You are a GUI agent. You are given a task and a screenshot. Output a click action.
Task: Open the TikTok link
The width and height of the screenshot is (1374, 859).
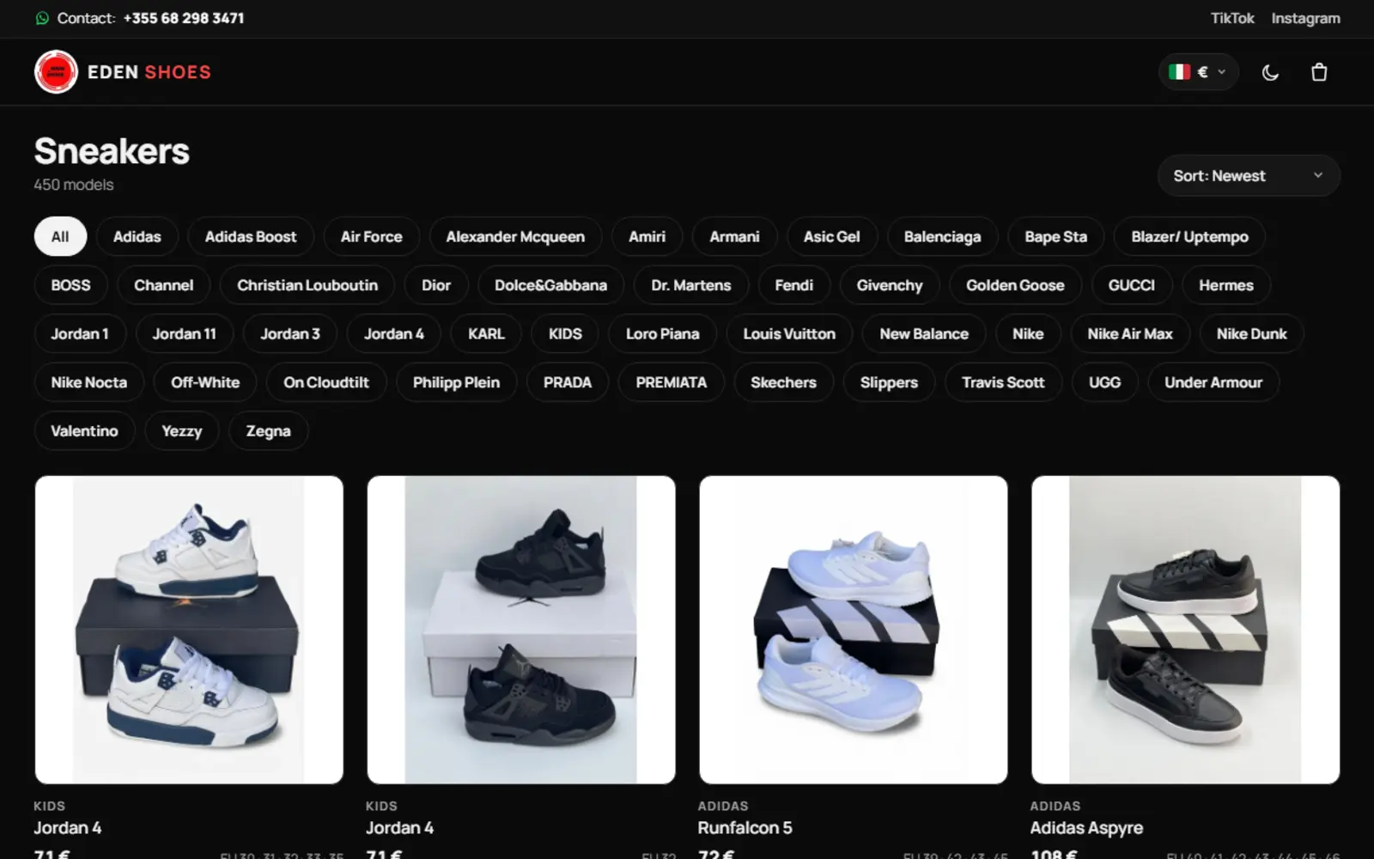tap(1232, 18)
